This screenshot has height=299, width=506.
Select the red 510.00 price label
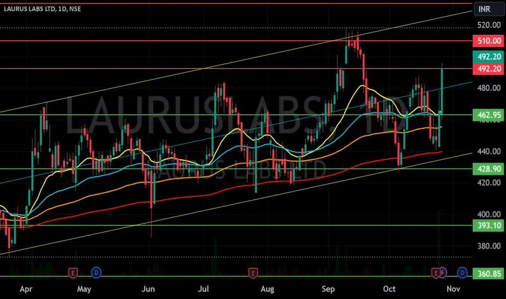click(489, 41)
